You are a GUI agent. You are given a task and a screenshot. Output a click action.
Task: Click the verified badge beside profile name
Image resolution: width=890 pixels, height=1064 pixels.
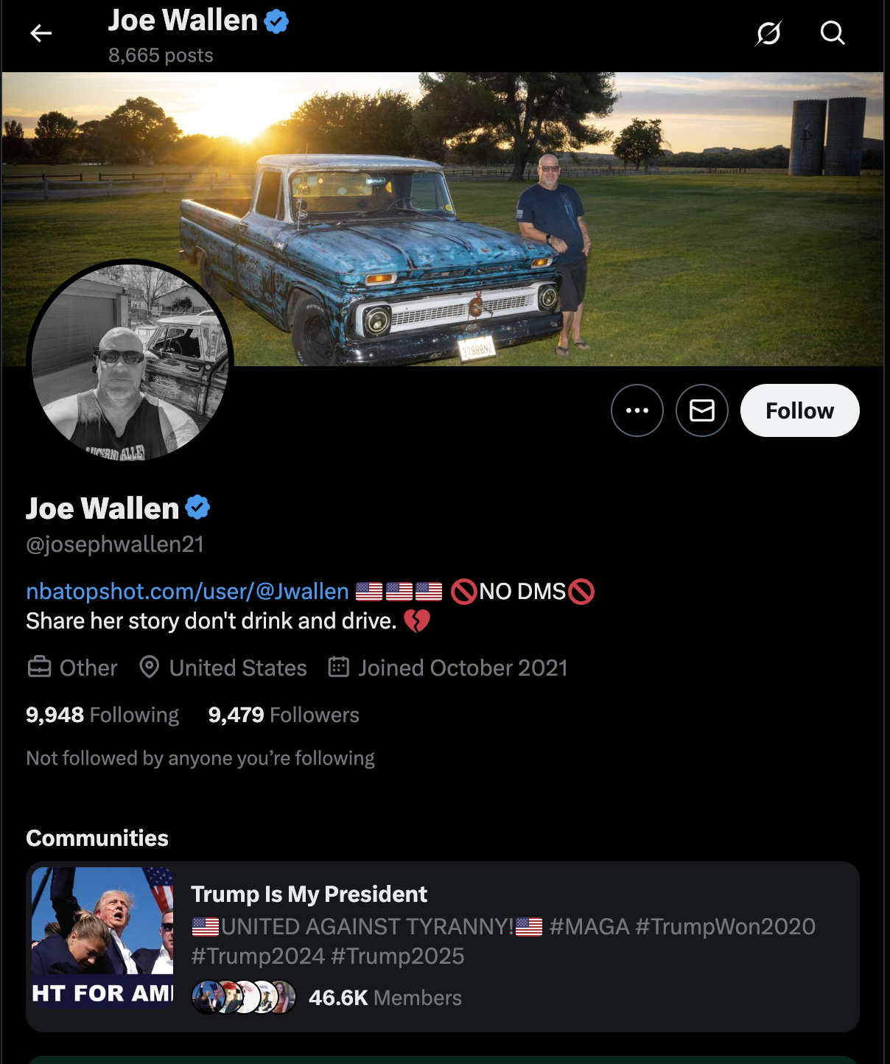(197, 508)
